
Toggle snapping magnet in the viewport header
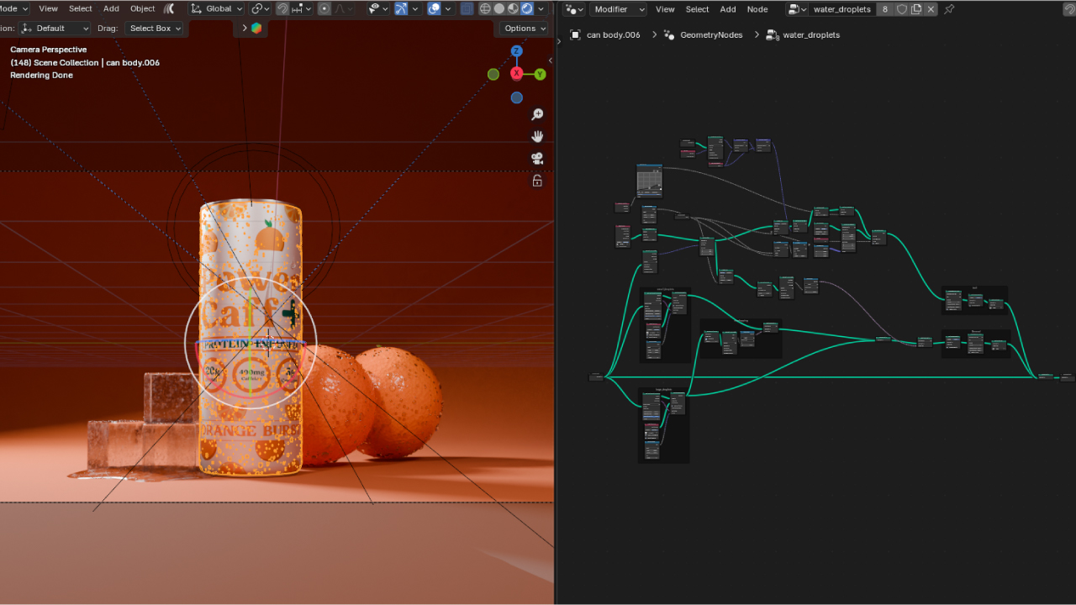tap(282, 8)
